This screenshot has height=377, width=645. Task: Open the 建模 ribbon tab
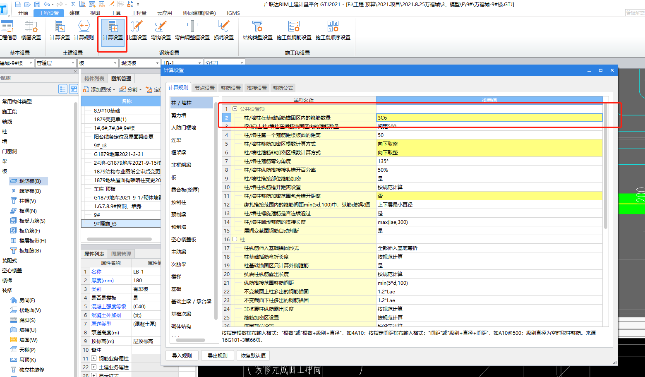[x=74, y=13]
